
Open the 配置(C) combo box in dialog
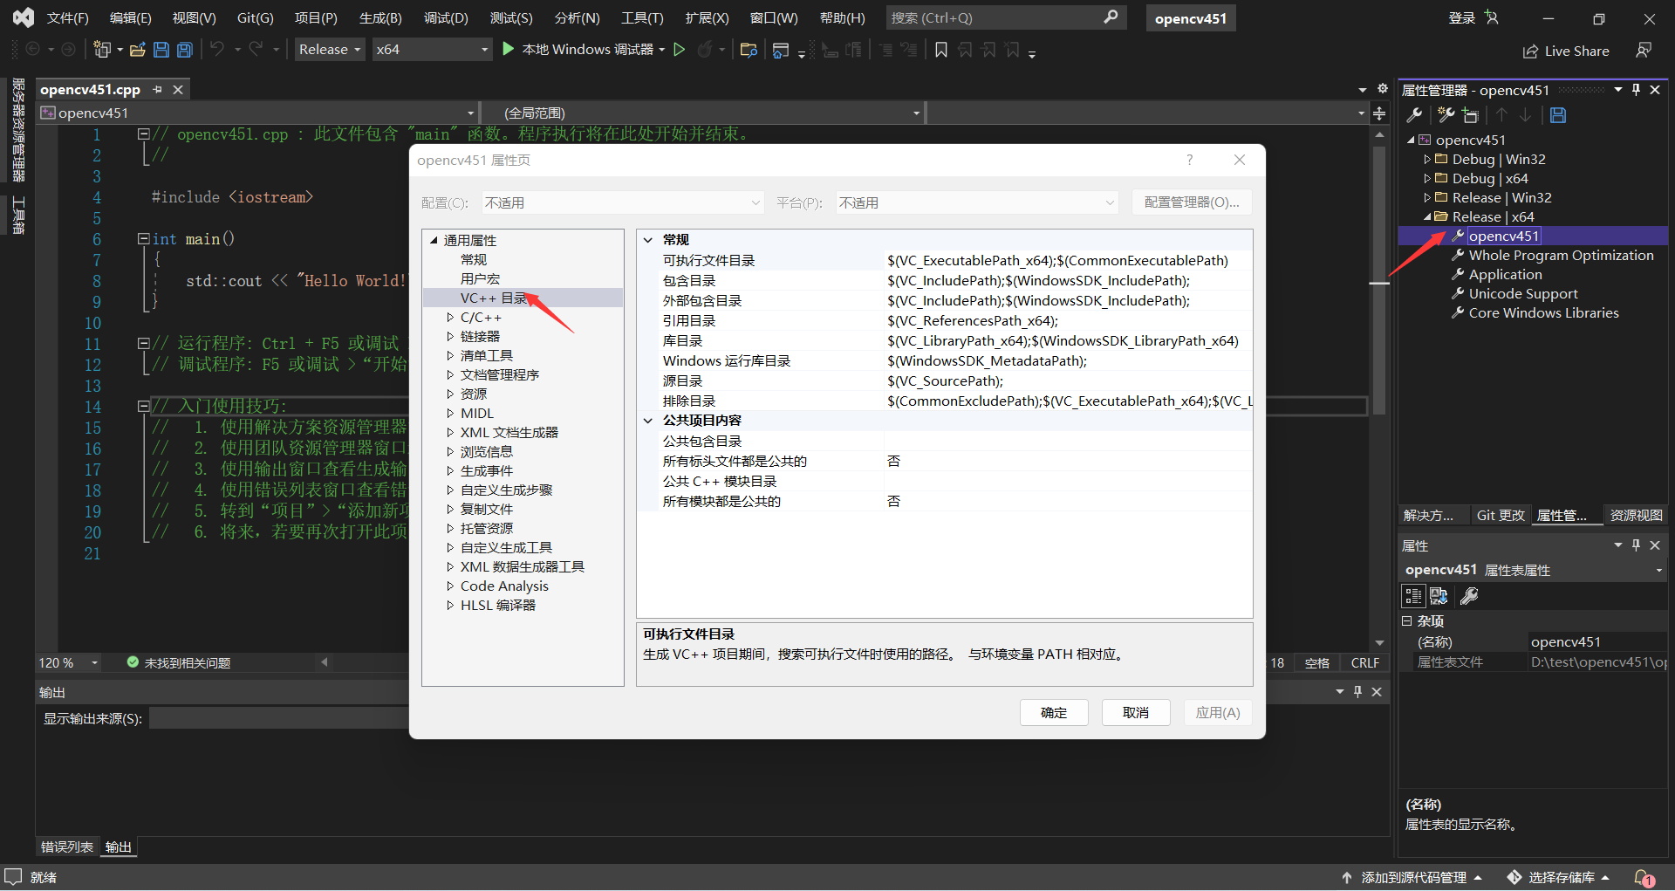pyautogui.click(x=623, y=202)
